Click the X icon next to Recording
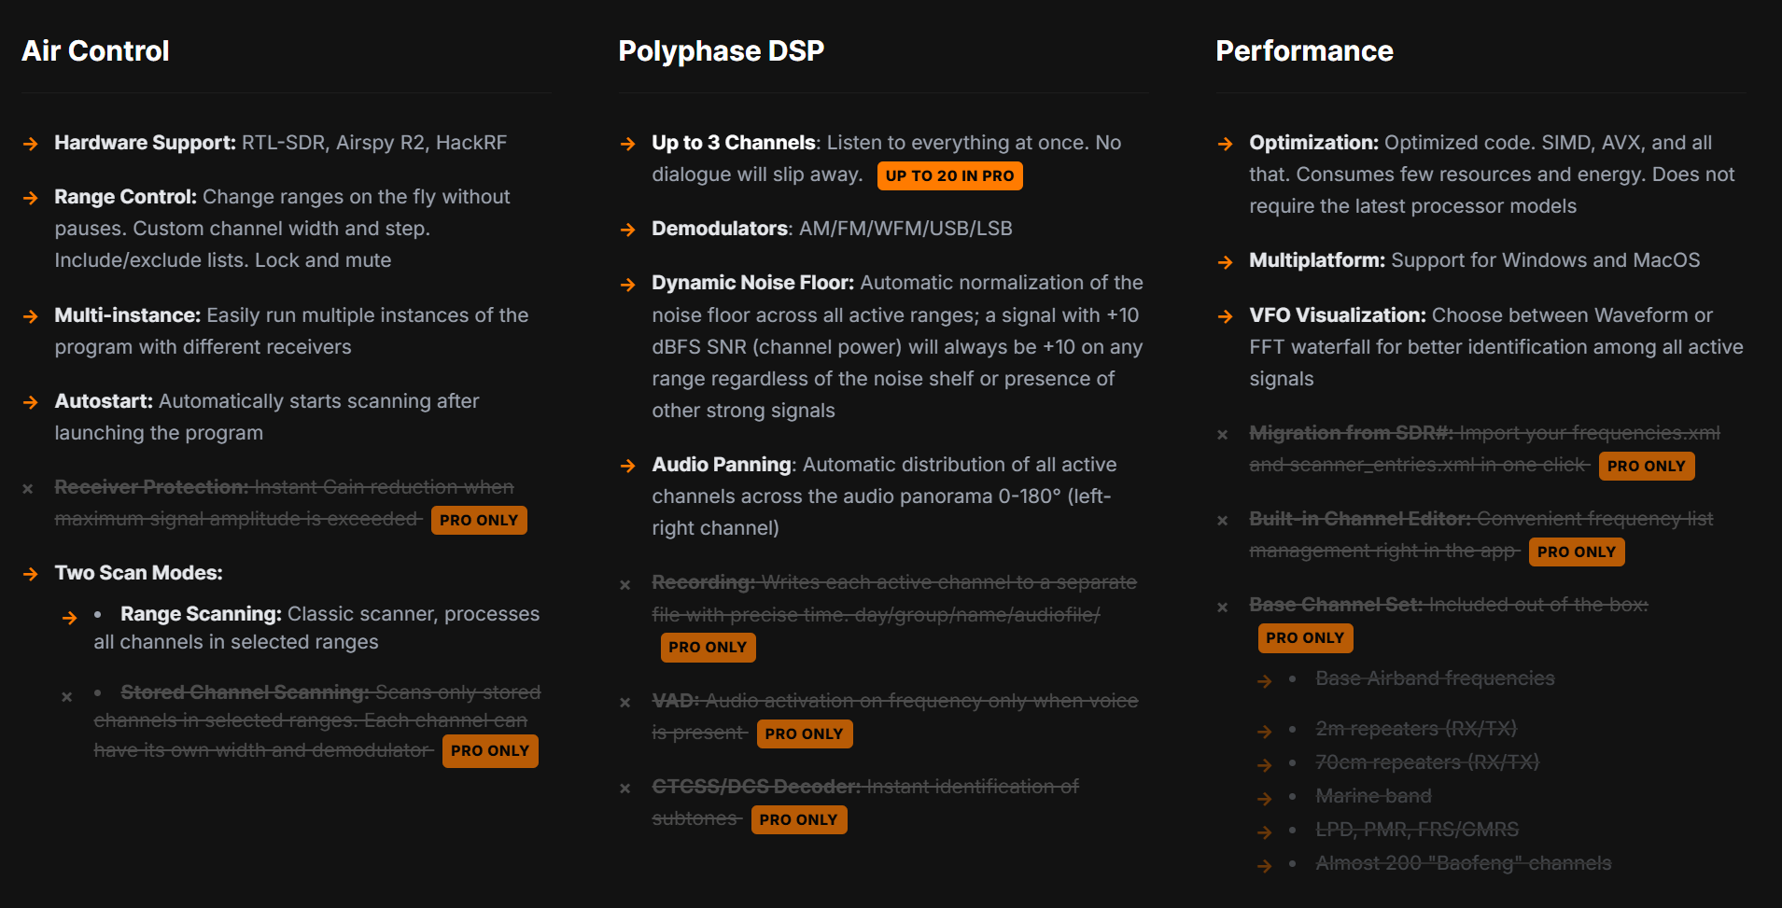The width and height of the screenshot is (1782, 908). pyautogui.click(x=625, y=585)
